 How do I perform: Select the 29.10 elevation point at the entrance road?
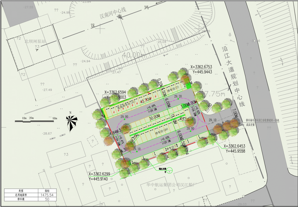(x=212, y=120)
